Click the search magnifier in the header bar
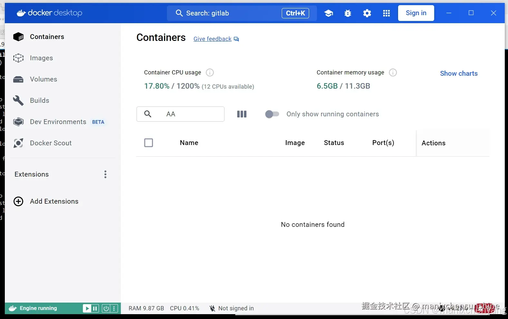508x319 pixels. click(x=179, y=13)
